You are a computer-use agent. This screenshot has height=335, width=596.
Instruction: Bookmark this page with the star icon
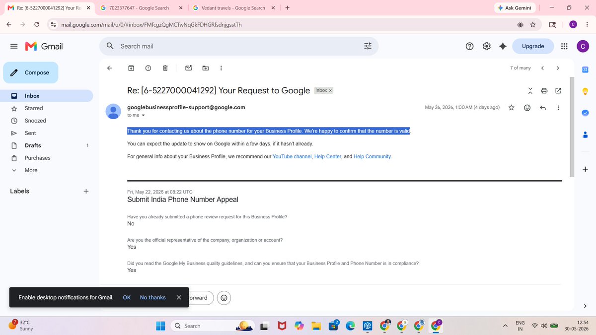click(x=532, y=24)
